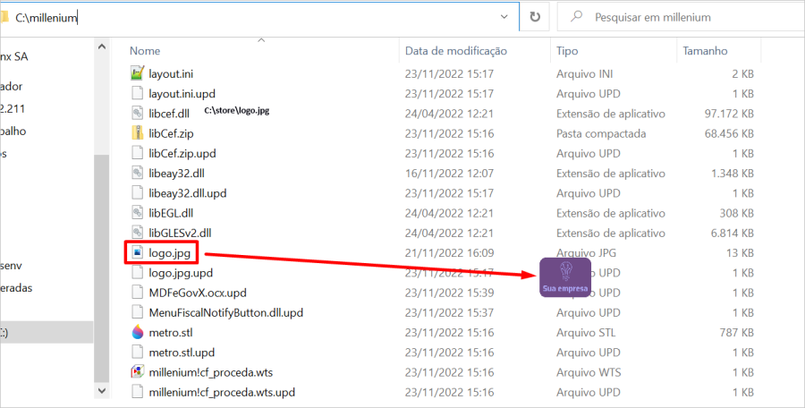Image resolution: width=805 pixels, height=408 pixels.
Task: Click the 21/11/2022 16:09 date of logo.jpg
Action: coord(449,253)
